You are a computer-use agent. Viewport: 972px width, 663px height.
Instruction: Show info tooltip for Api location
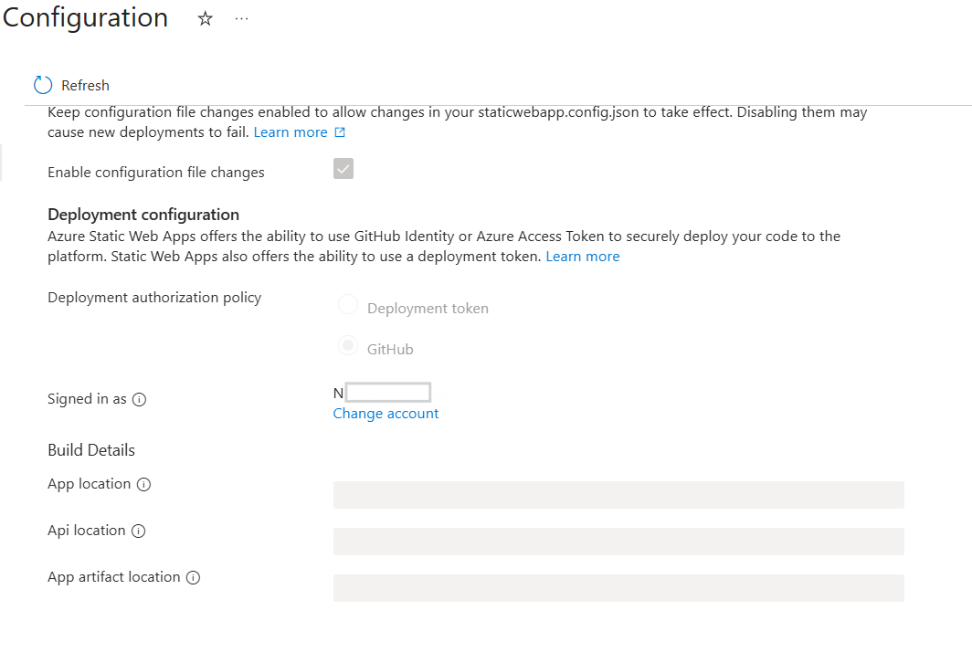(x=138, y=531)
